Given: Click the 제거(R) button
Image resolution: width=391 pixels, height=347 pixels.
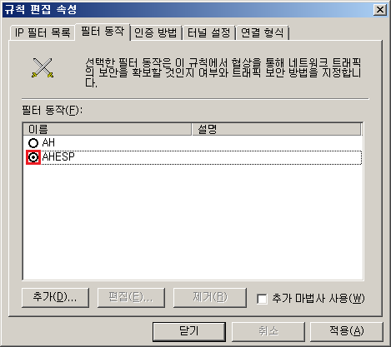Looking at the screenshot, I should pos(210,298).
